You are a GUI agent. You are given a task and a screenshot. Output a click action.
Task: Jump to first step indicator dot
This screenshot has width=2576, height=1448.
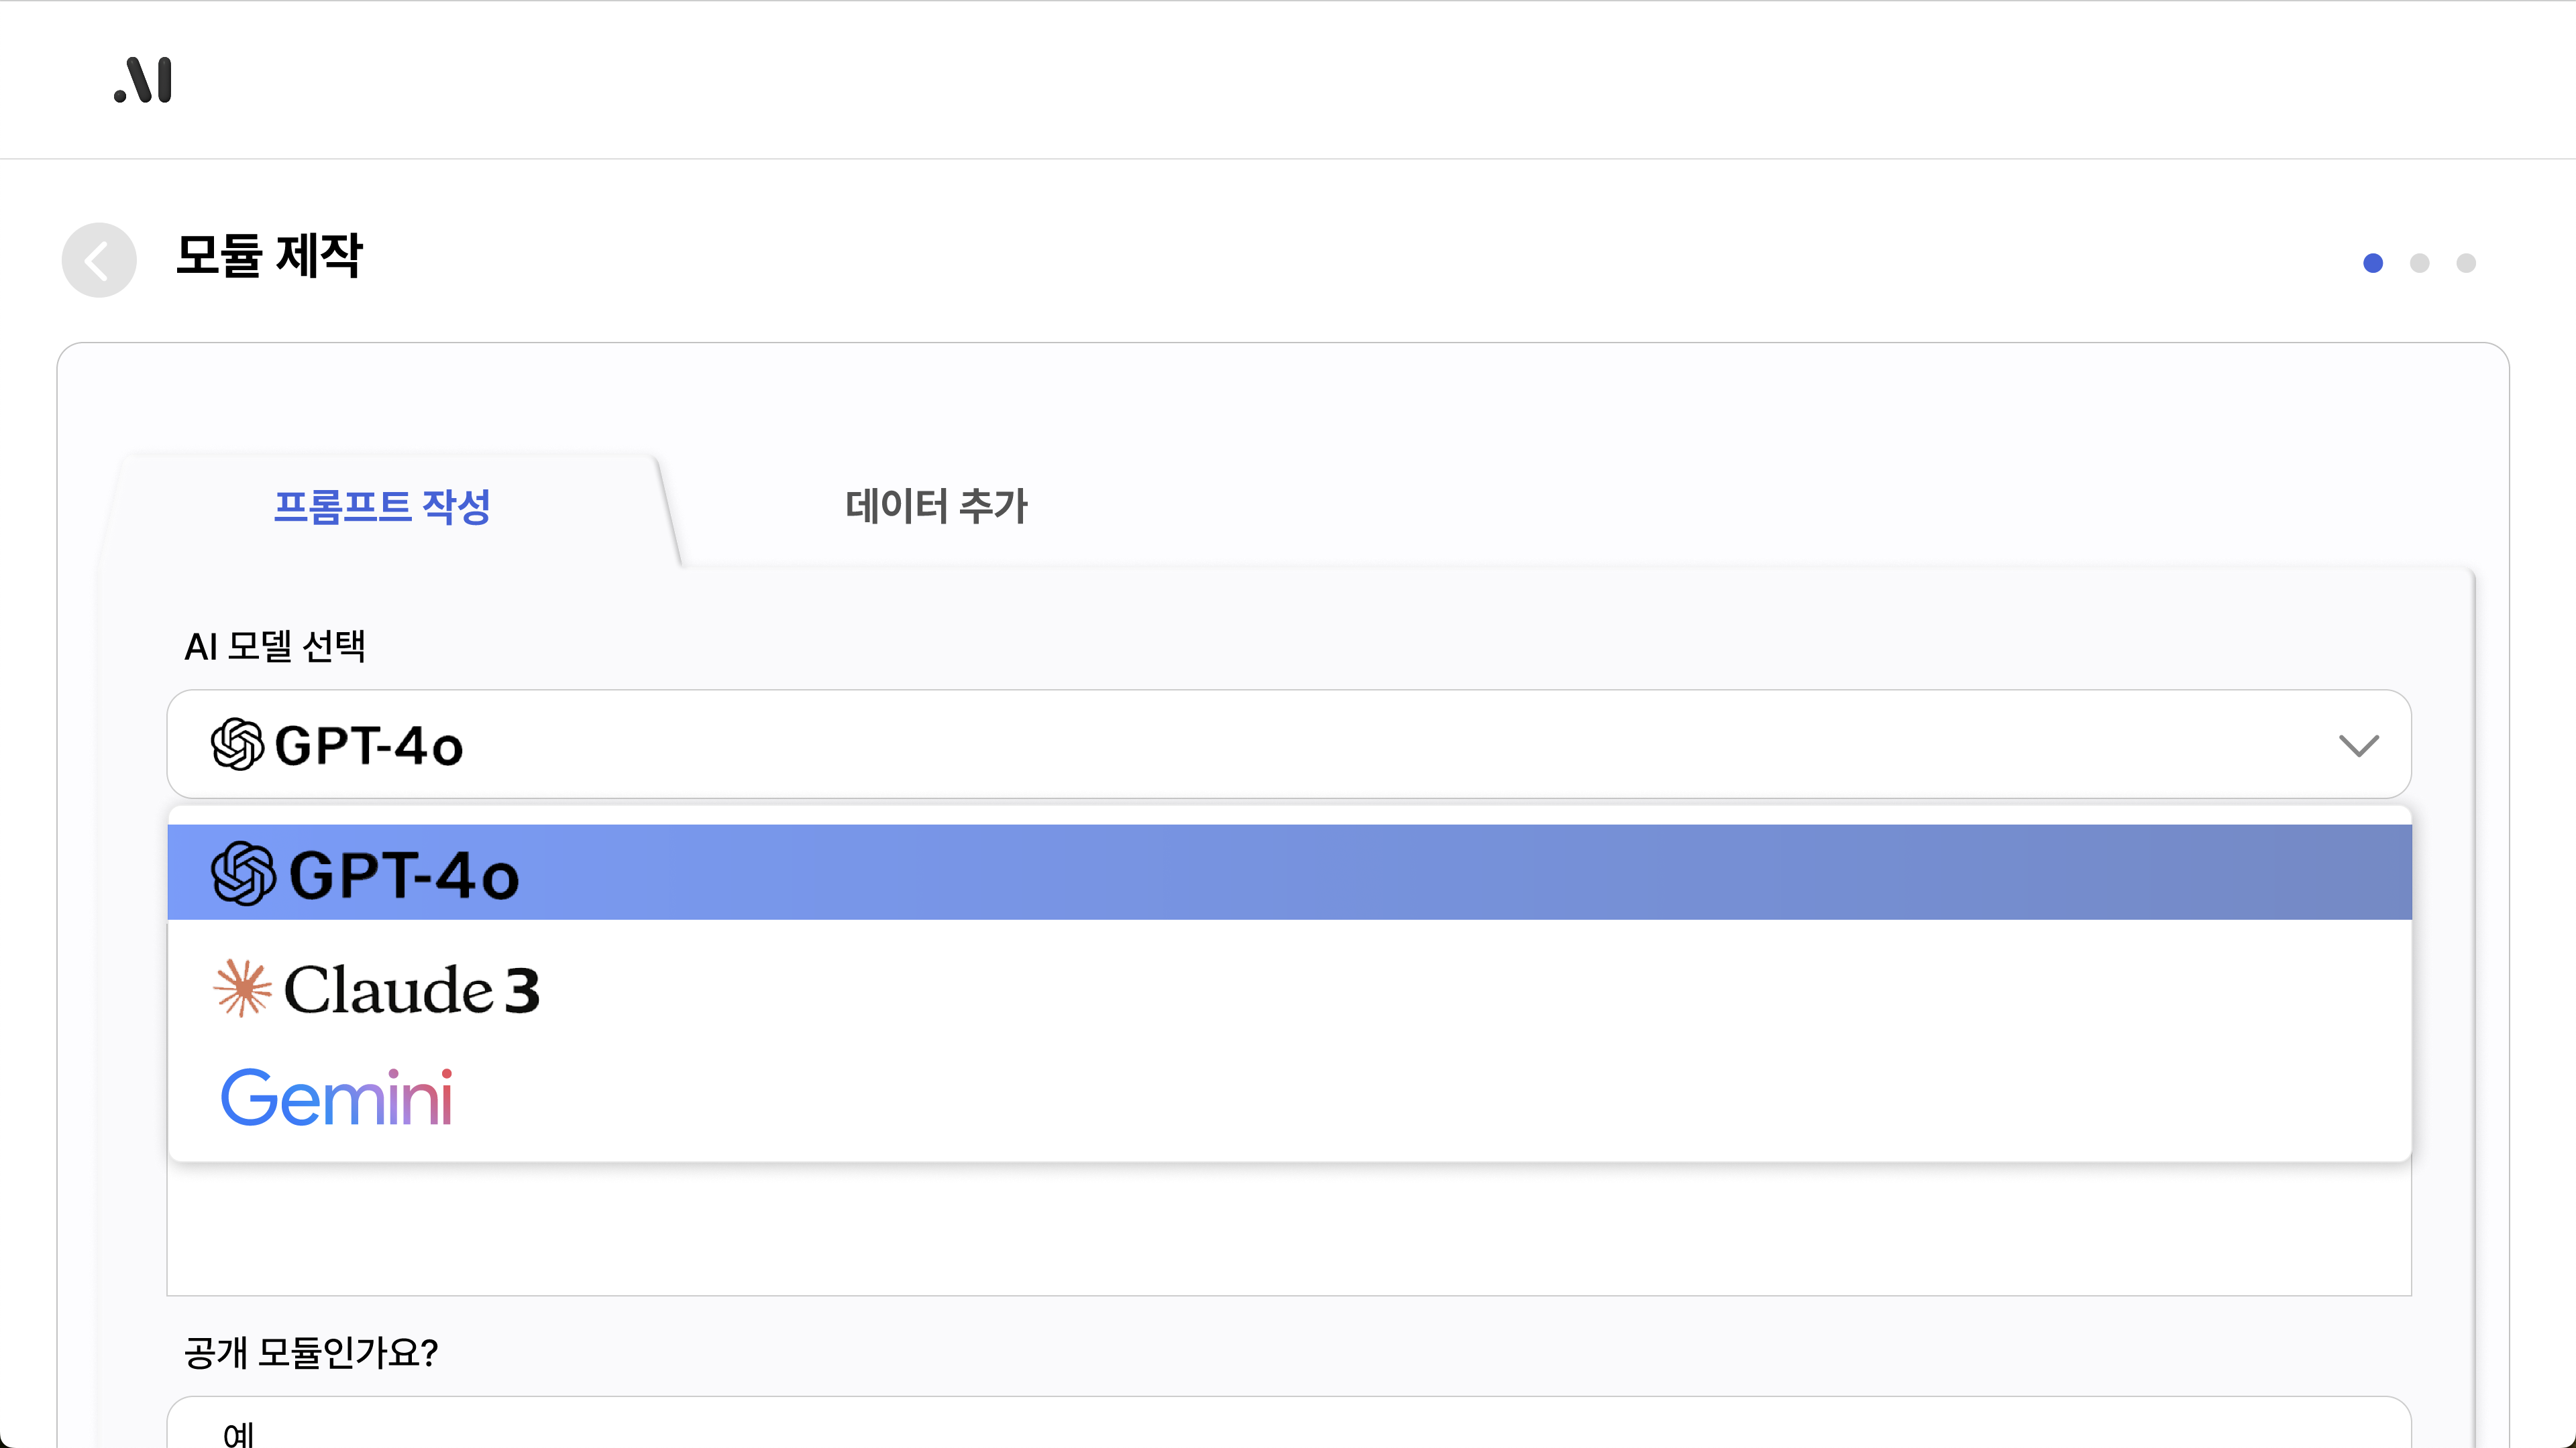(2373, 263)
